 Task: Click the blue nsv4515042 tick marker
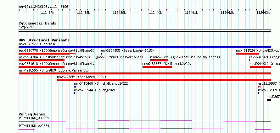point(74,60)
